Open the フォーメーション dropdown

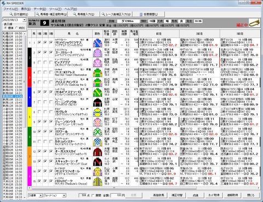click(x=64, y=195)
